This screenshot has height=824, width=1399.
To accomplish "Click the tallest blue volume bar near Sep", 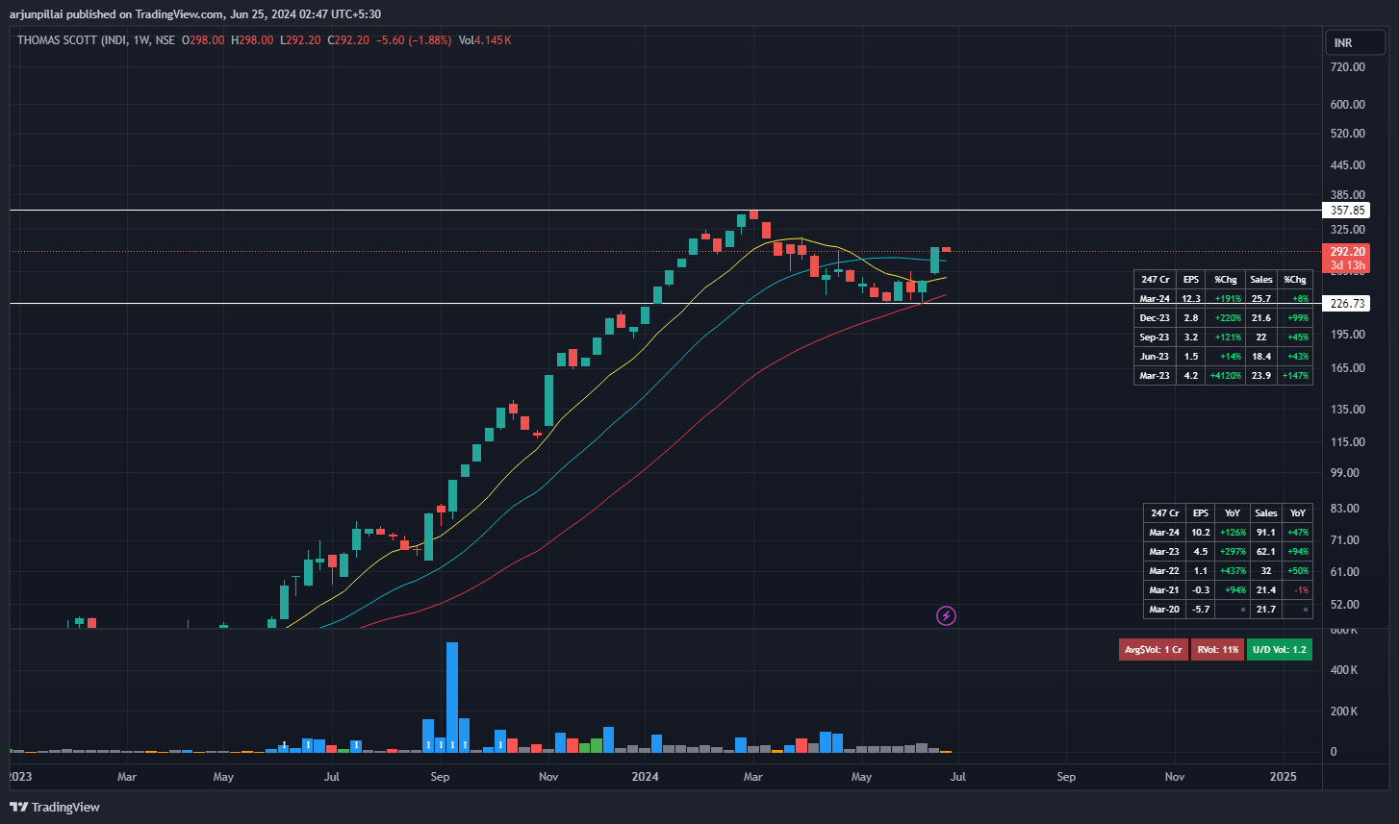I will pyautogui.click(x=452, y=697).
